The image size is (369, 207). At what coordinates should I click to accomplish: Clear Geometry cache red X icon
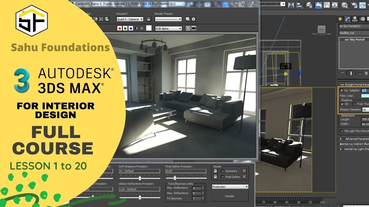point(244,171)
